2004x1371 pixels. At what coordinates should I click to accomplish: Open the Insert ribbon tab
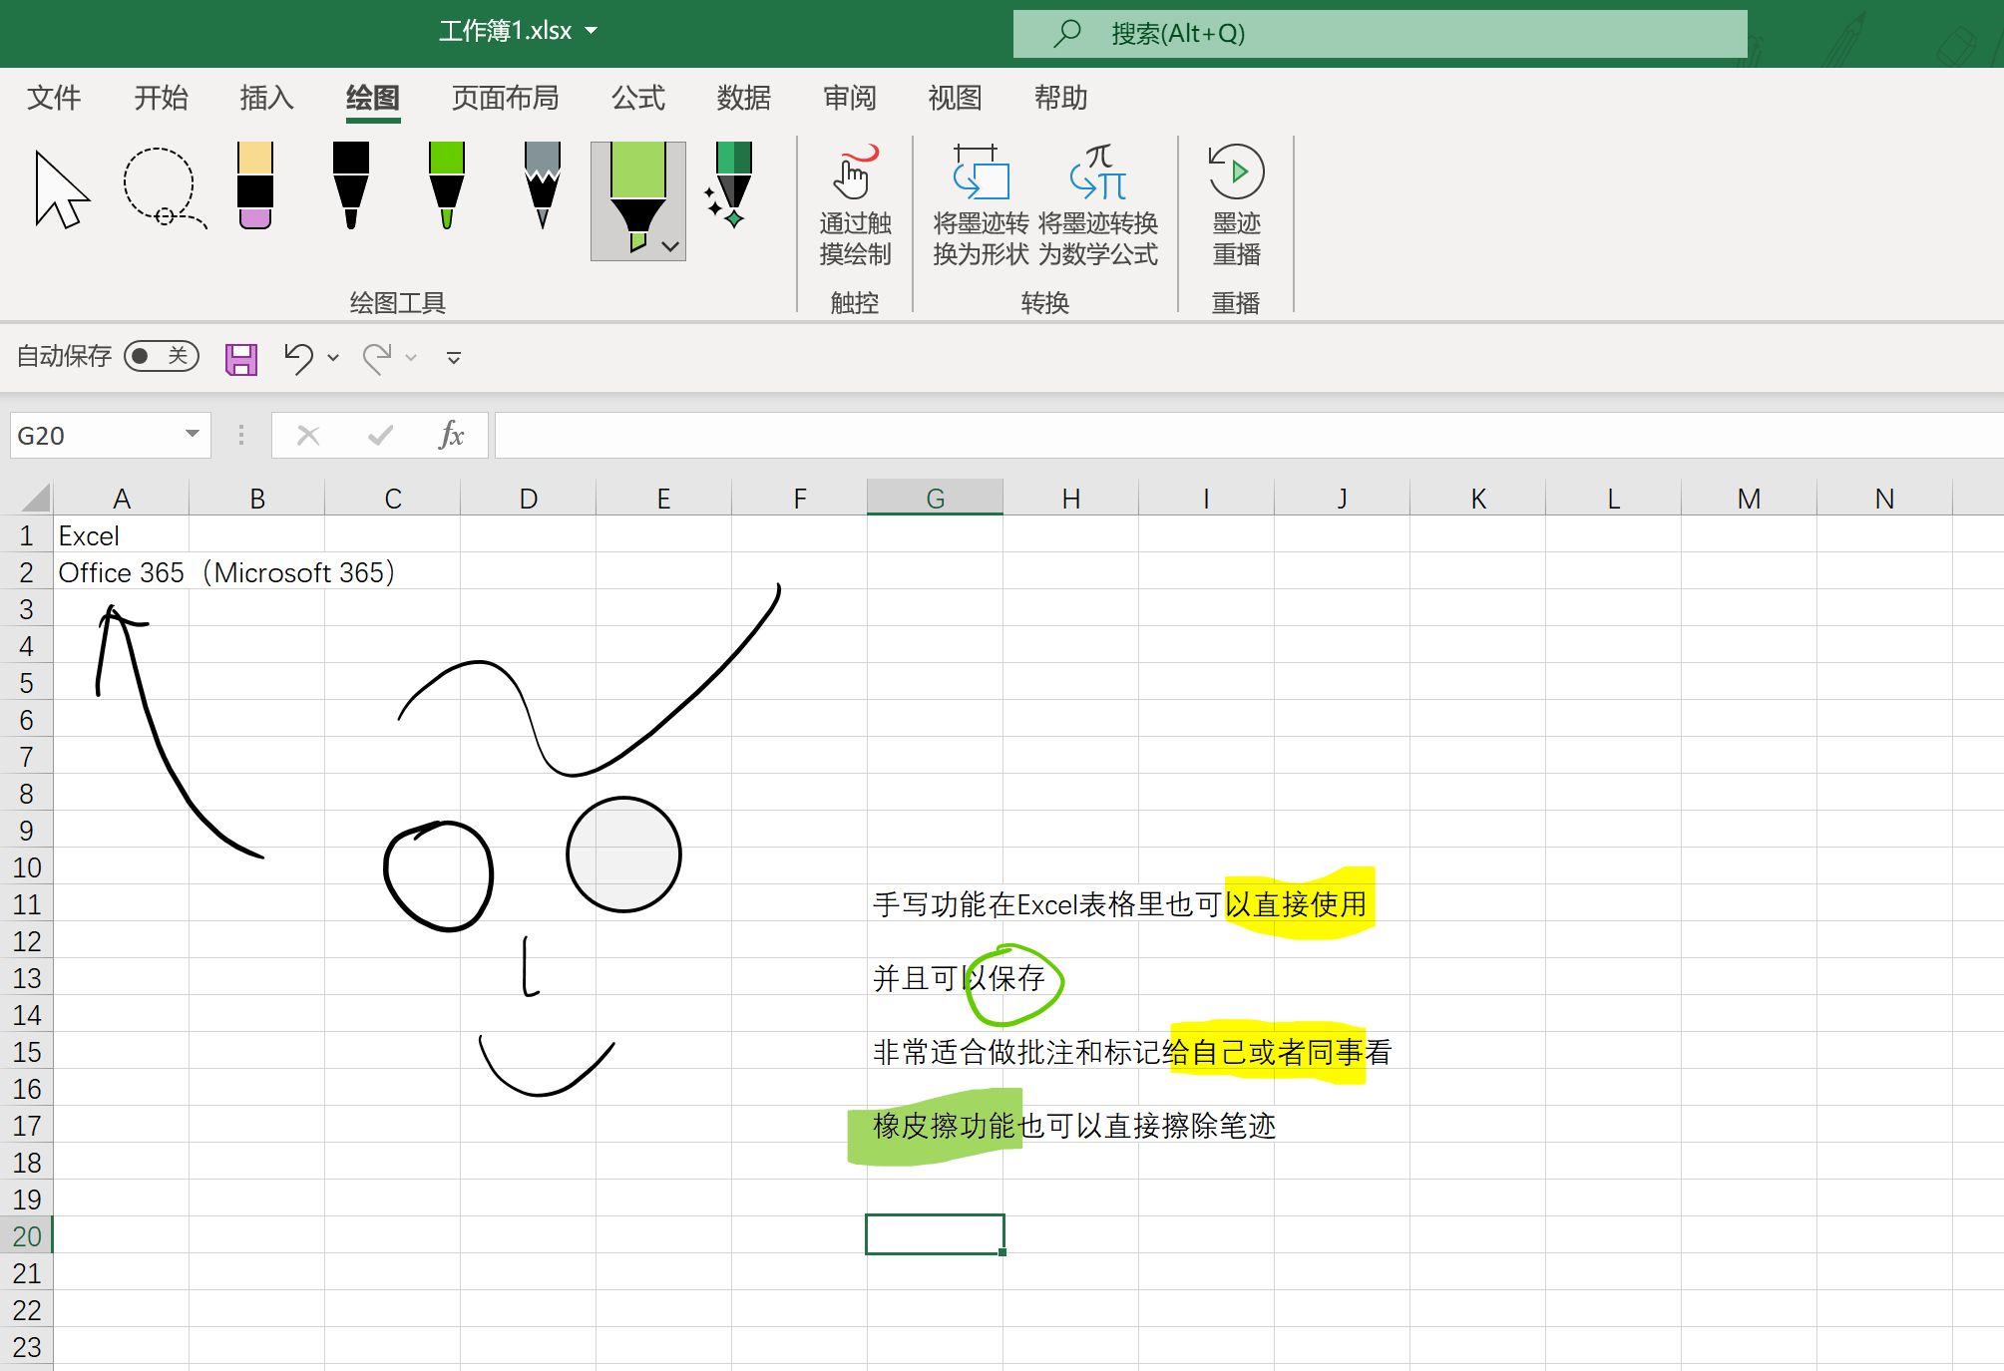click(x=266, y=98)
